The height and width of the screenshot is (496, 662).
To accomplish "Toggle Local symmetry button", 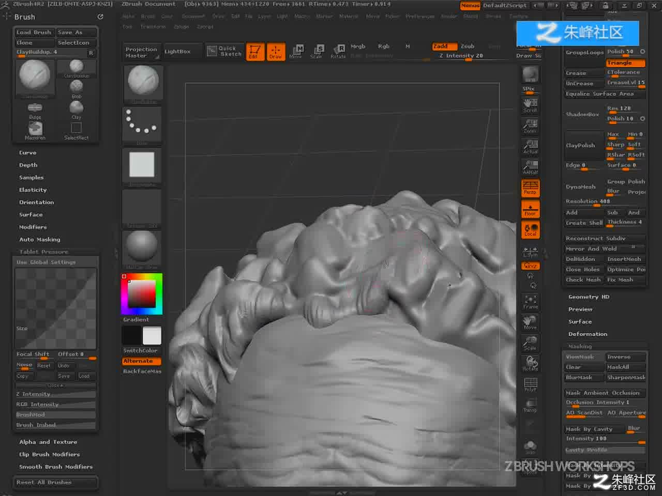I will [530, 230].
